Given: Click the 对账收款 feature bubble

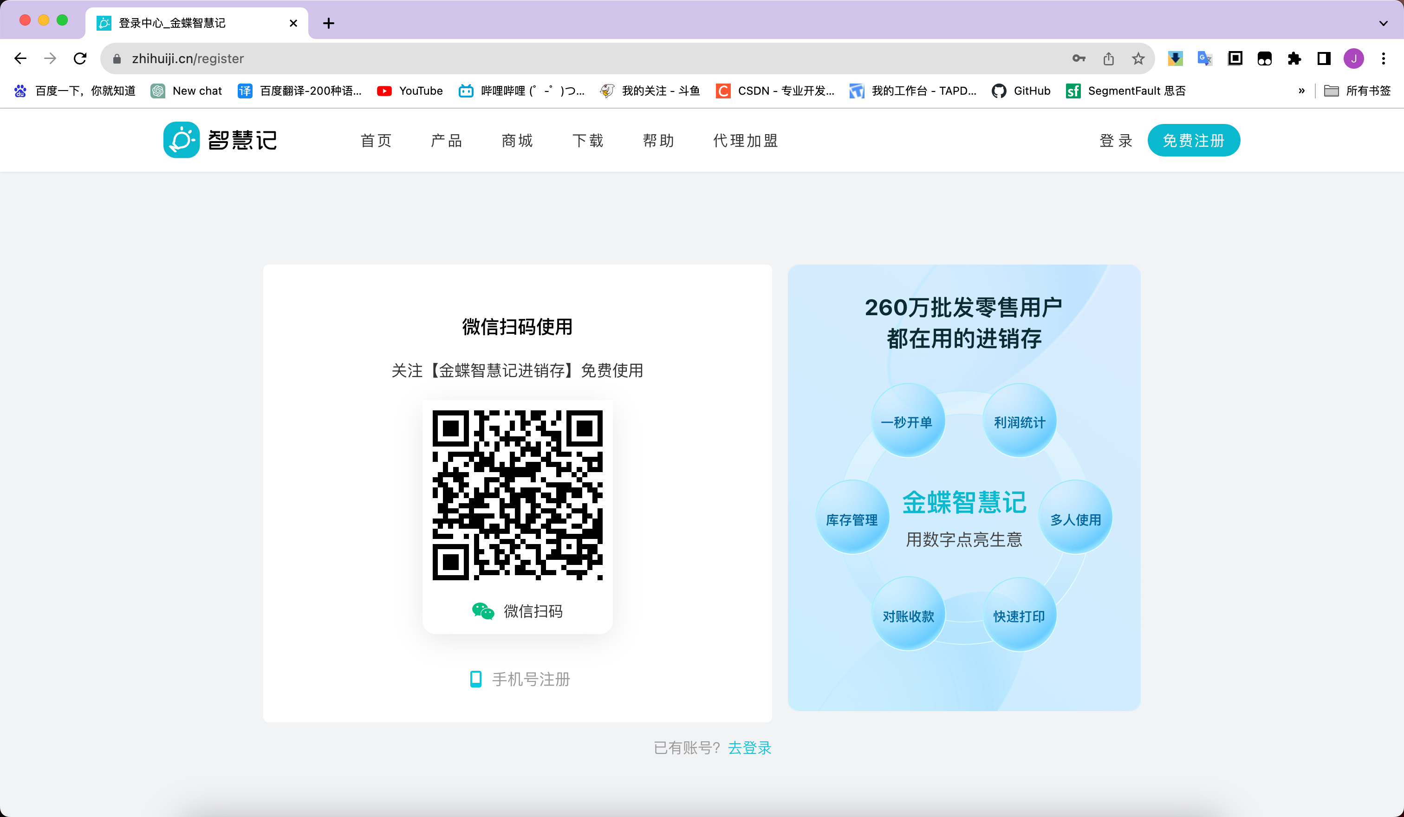Looking at the screenshot, I should [x=908, y=614].
